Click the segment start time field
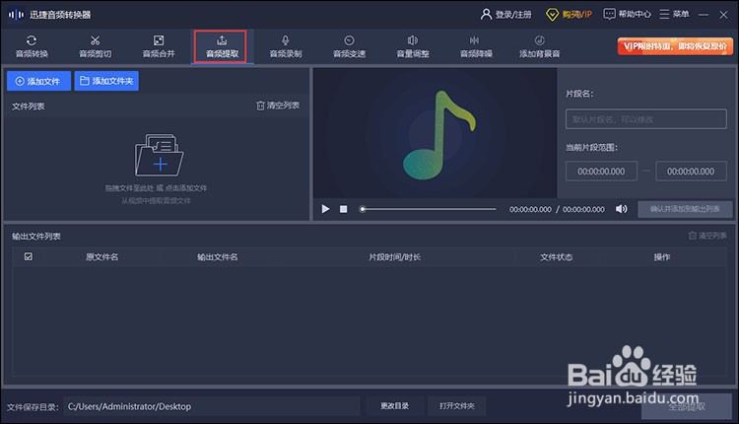The height and width of the screenshot is (424, 739). 601,172
